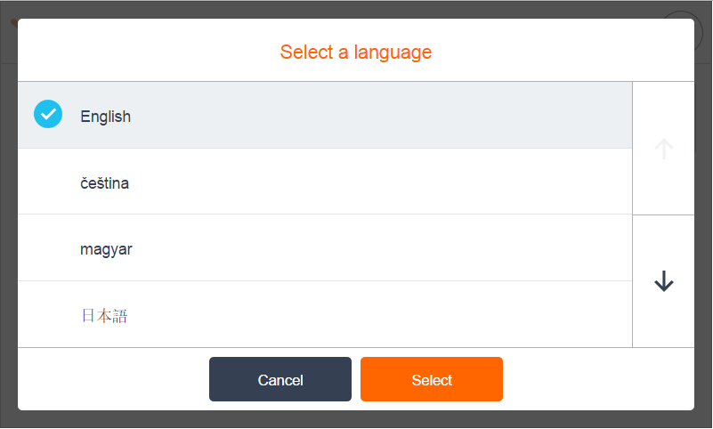Click the blue checkmark icon beside English
The image size is (713, 429).
[x=48, y=115]
